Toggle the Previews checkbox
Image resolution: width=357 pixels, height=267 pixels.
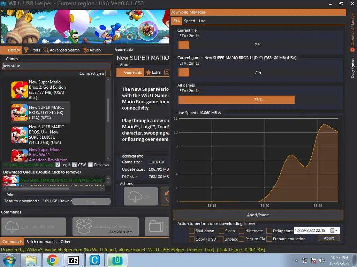[91, 165]
